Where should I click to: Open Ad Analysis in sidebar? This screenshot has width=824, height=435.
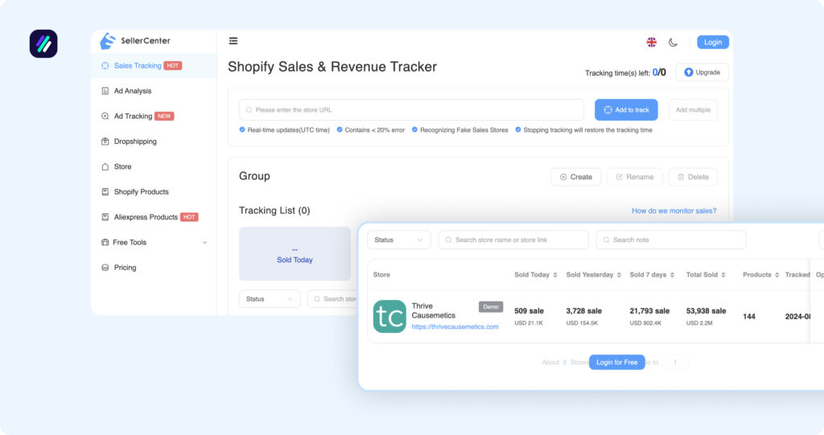pyautogui.click(x=132, y=91)
